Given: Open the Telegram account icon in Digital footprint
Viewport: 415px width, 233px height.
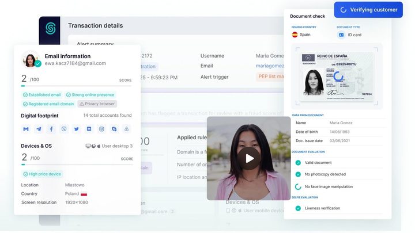Looking at the screenshot, I should 39,129.
